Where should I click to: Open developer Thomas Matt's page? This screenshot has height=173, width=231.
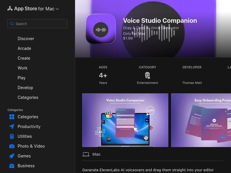(x=192, y=83)
